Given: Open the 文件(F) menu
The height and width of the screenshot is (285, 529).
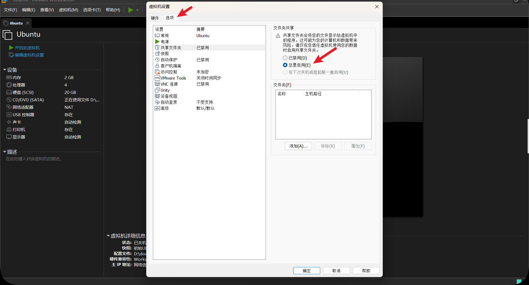Looking at the screenshot, I should point(10,10).
